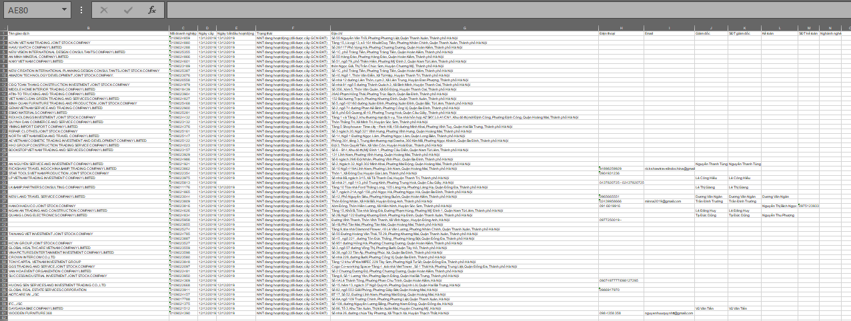Select 'Trần Đình Trường' in the Giám đốc column
Viewport: 851px width, 321px height.
[711, 202]
